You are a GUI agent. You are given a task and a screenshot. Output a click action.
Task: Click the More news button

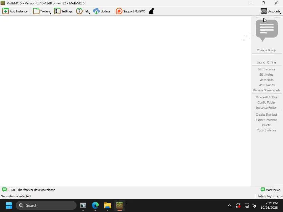tap(270, 190)
